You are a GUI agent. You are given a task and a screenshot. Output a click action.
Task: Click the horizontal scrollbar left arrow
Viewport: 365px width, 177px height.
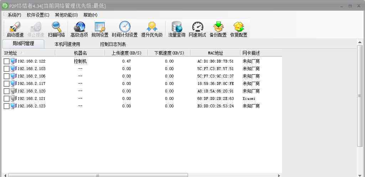click(5, 175)
